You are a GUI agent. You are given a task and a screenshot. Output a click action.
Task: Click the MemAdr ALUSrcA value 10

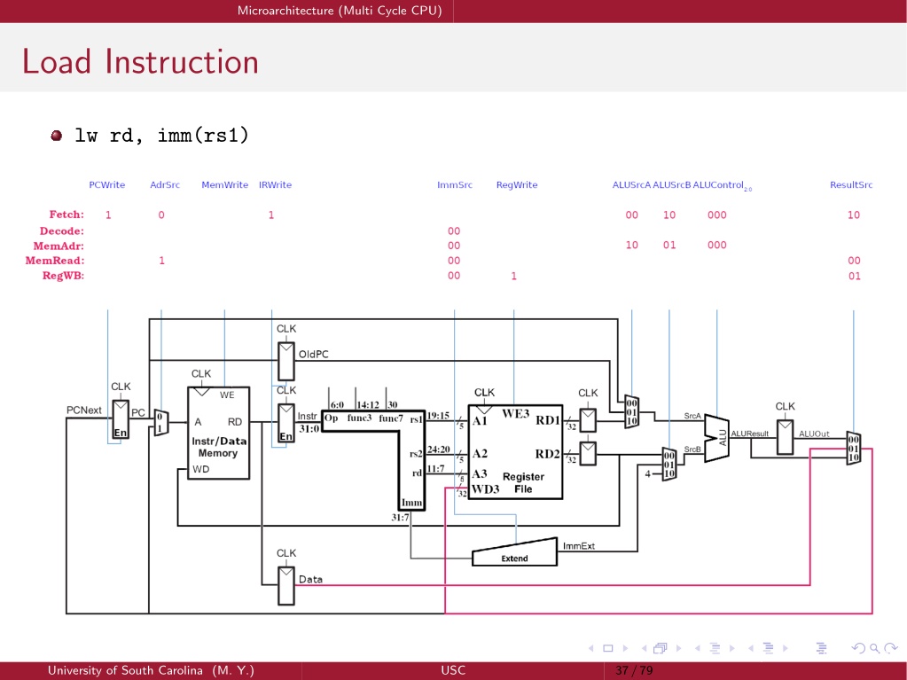tap(631, 246)
